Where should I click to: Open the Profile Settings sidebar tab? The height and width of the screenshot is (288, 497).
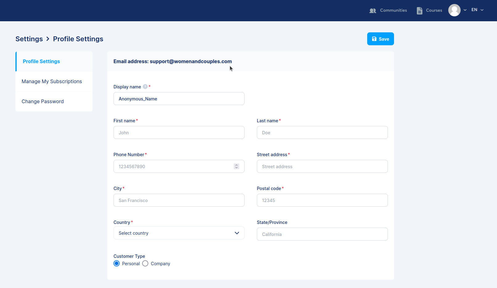(54, 61)
